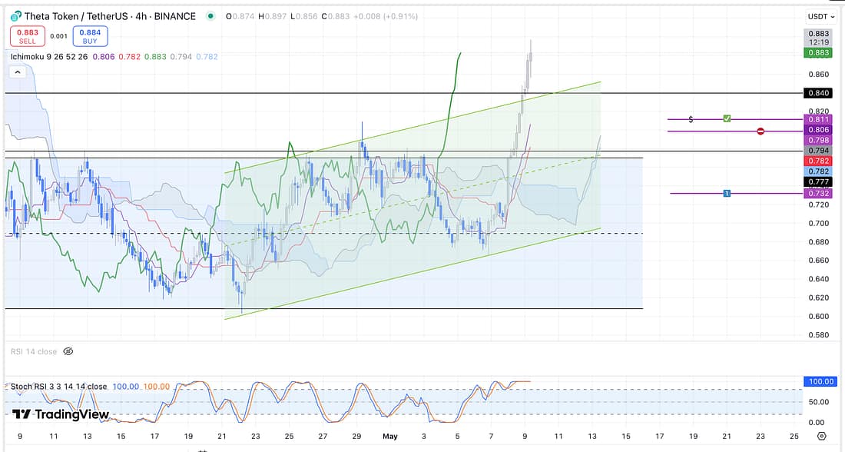Viewport: 845px width, 452px height.
Task: Click the 0.001 spread value
Action: click(x=58, y=36)
